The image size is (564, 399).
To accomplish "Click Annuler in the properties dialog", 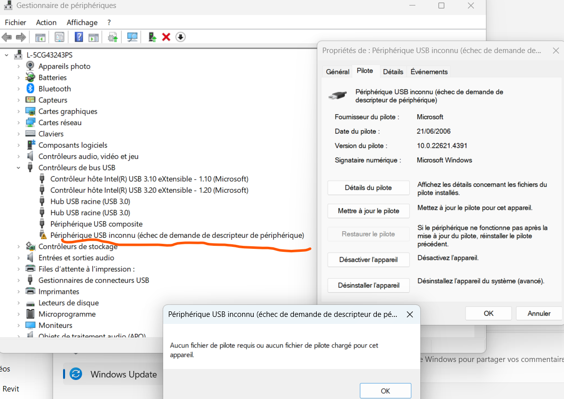I will (539, 313).
